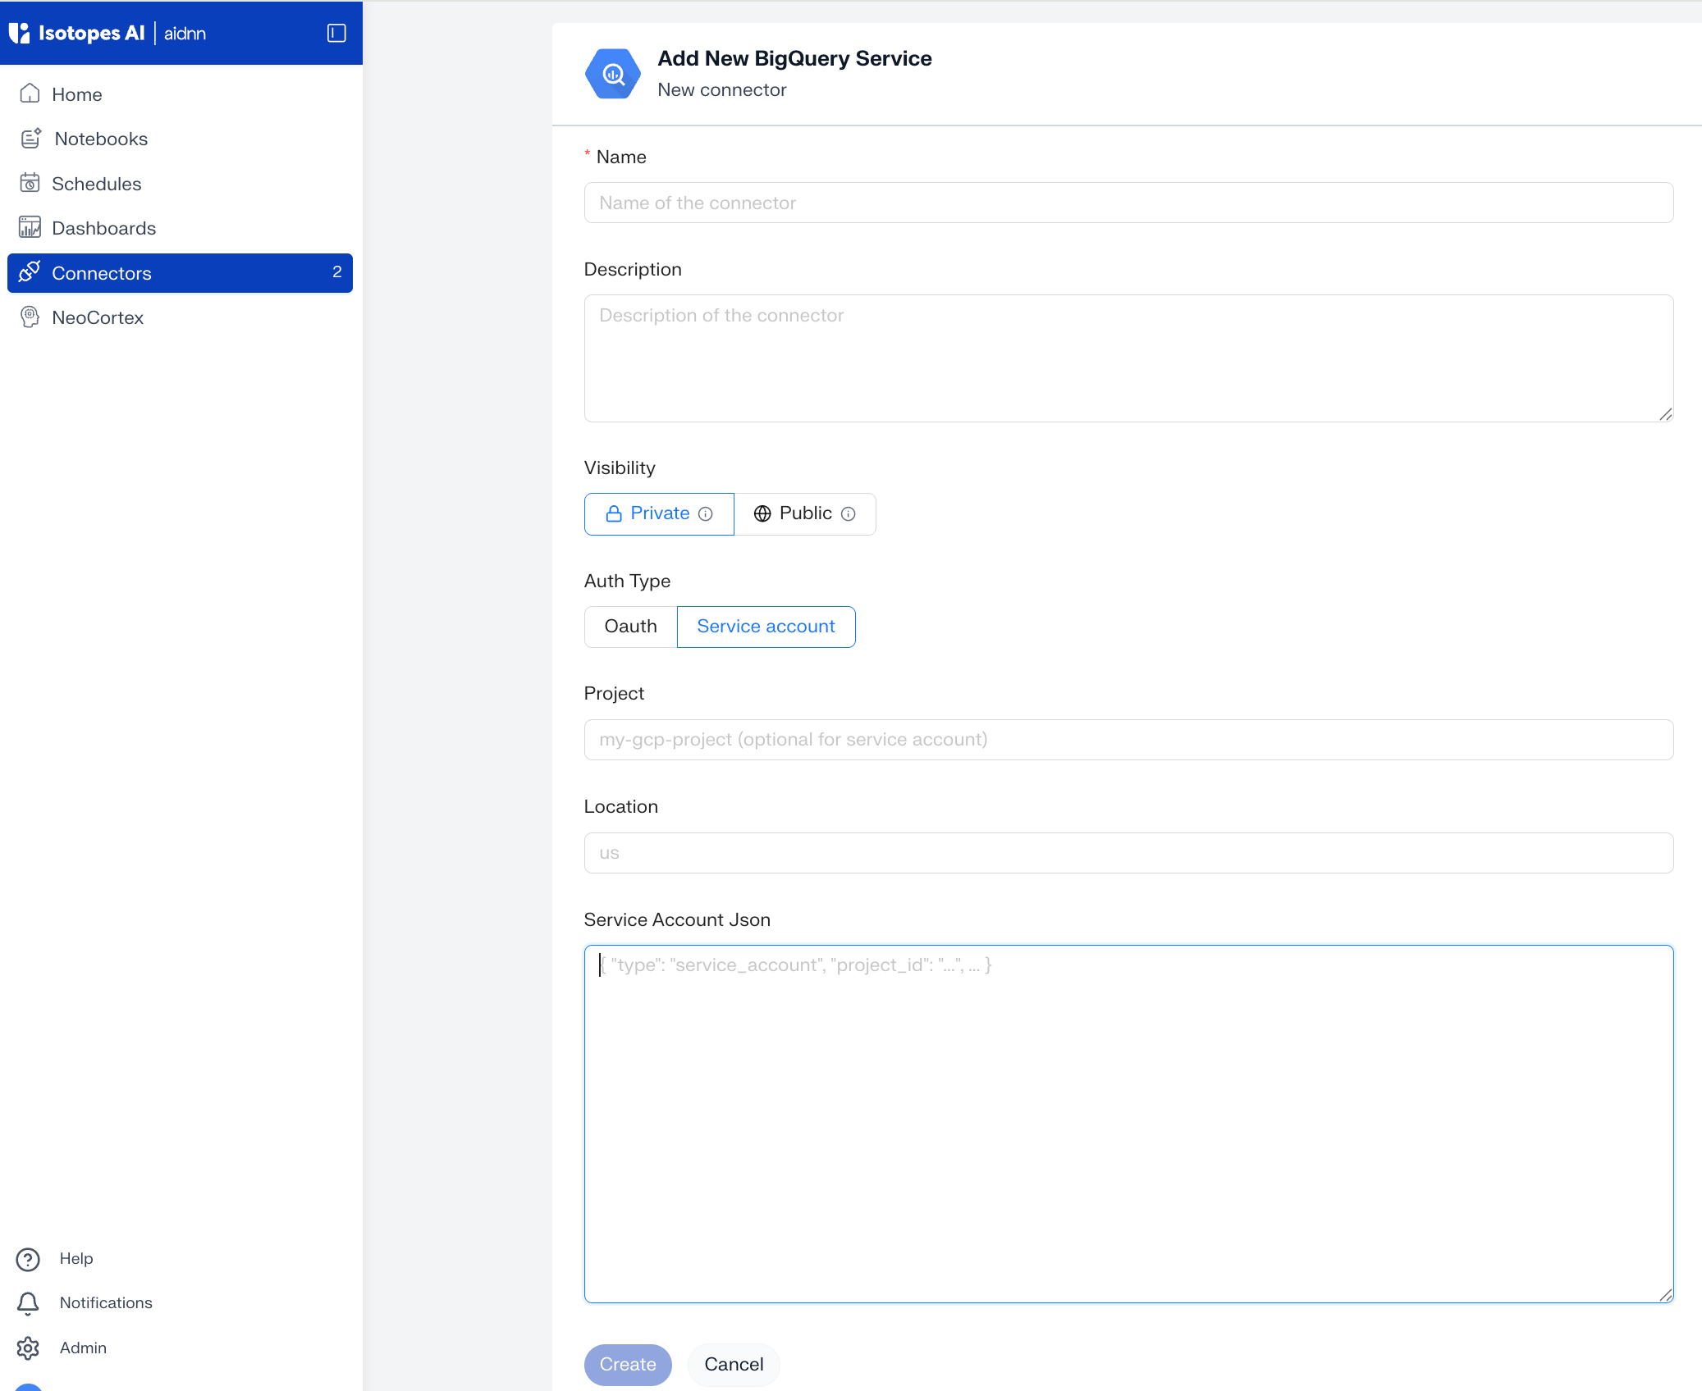Viewport: 1702px width, 1391px height.
Task: Choose Service account auth type
Action: 766,627
